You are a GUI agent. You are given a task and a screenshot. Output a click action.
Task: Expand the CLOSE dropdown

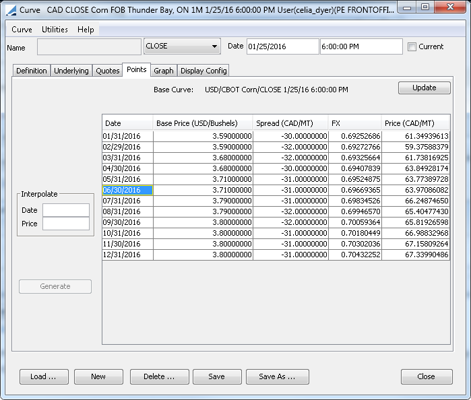(183, 46)
